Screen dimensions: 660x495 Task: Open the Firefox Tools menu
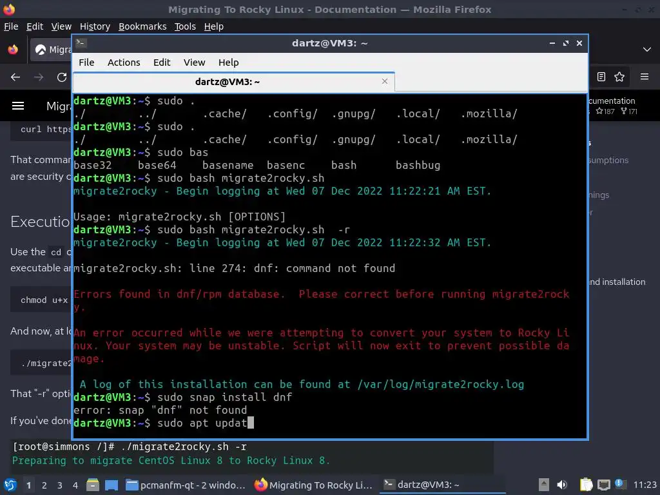[185, 26]
